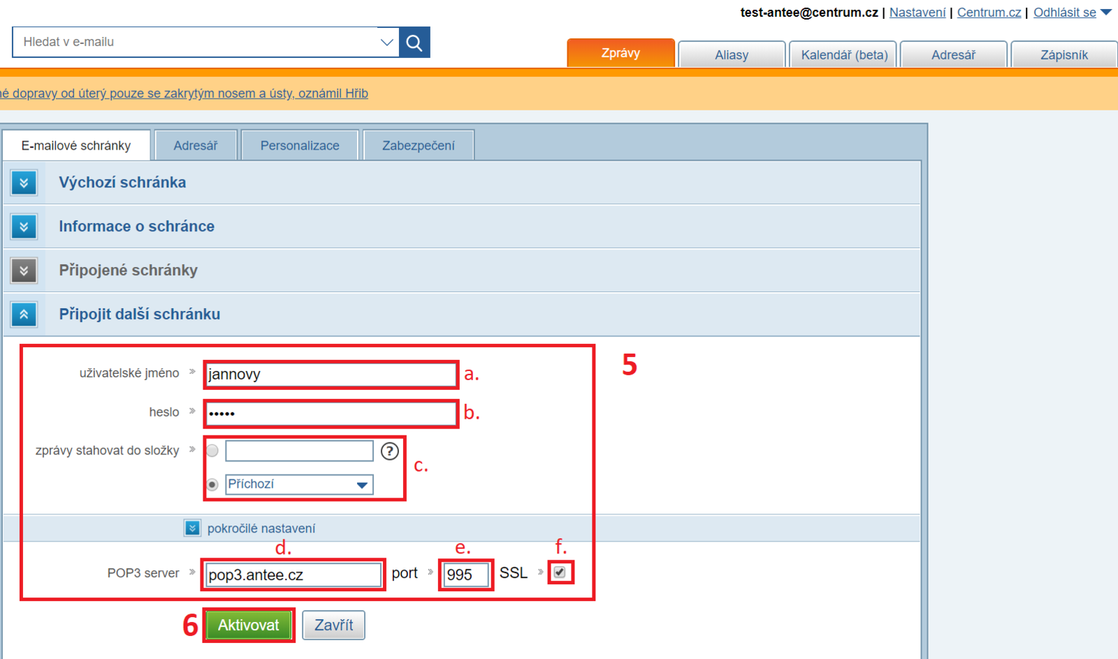Click the Zavřít button
Screen dimensions: 1118x659
click(x=333, y=625)
